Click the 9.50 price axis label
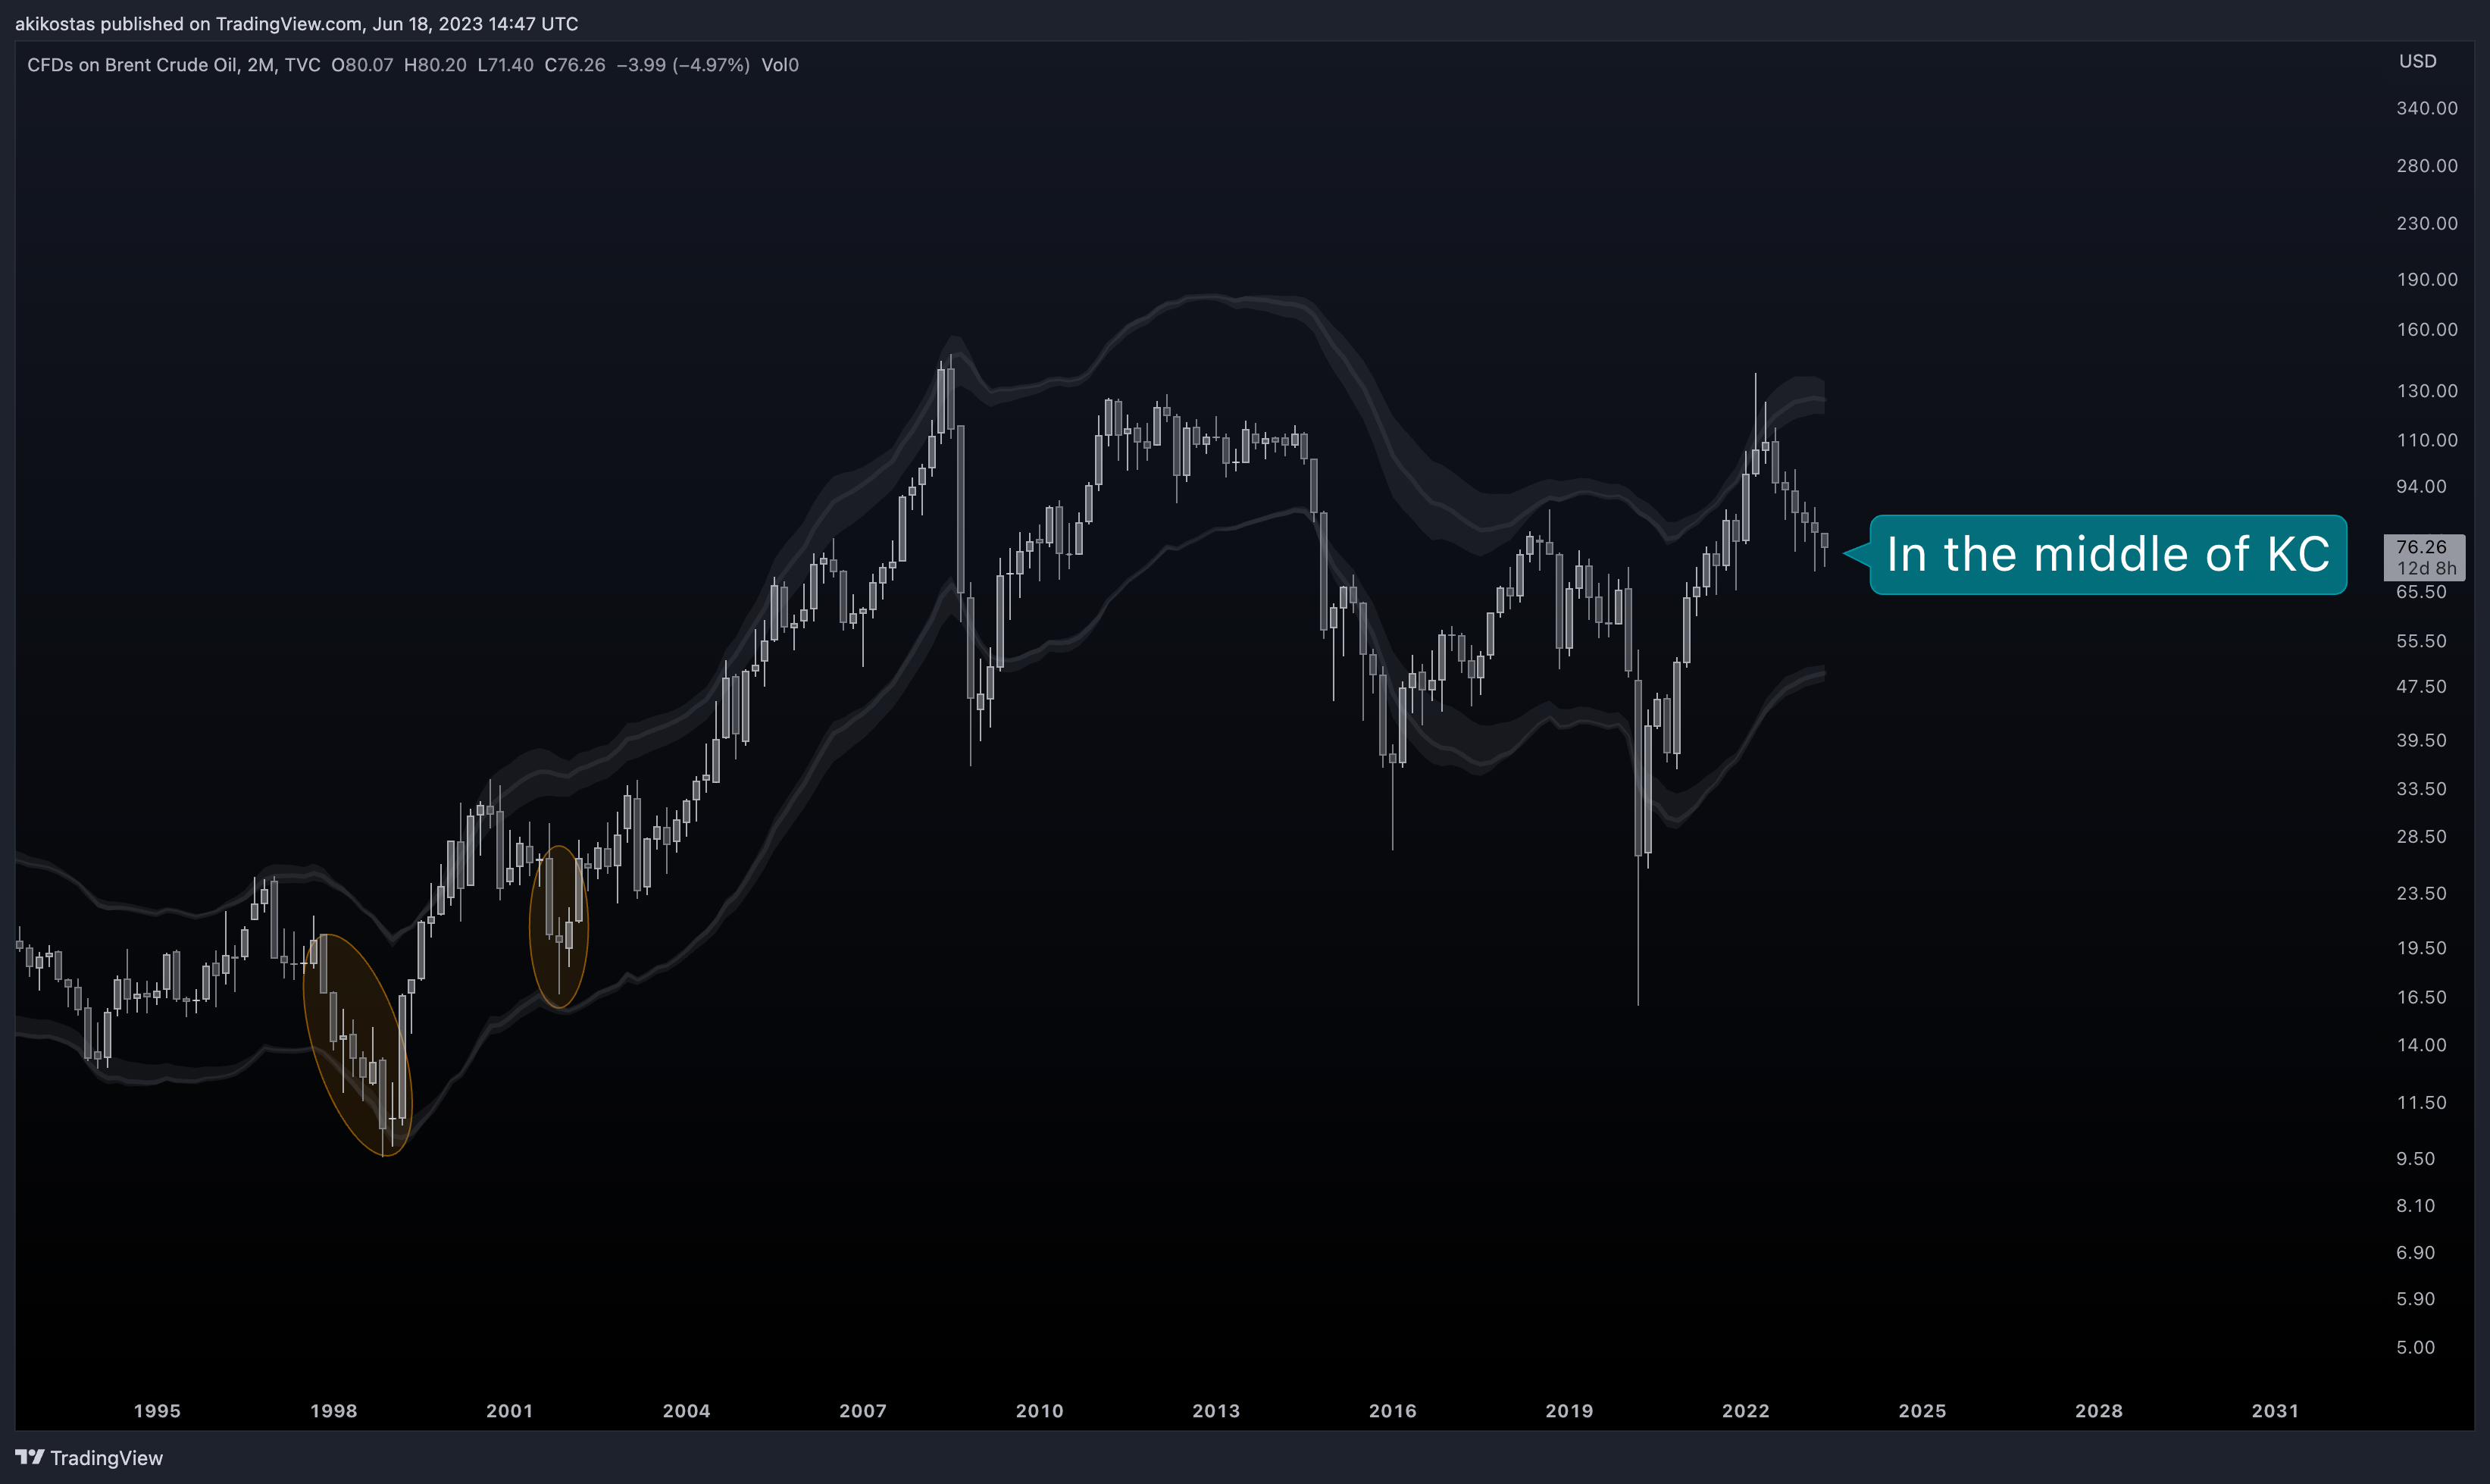Image resolution: width=2490 pixels, height=1484 pixels. tap(2415, 1159)
